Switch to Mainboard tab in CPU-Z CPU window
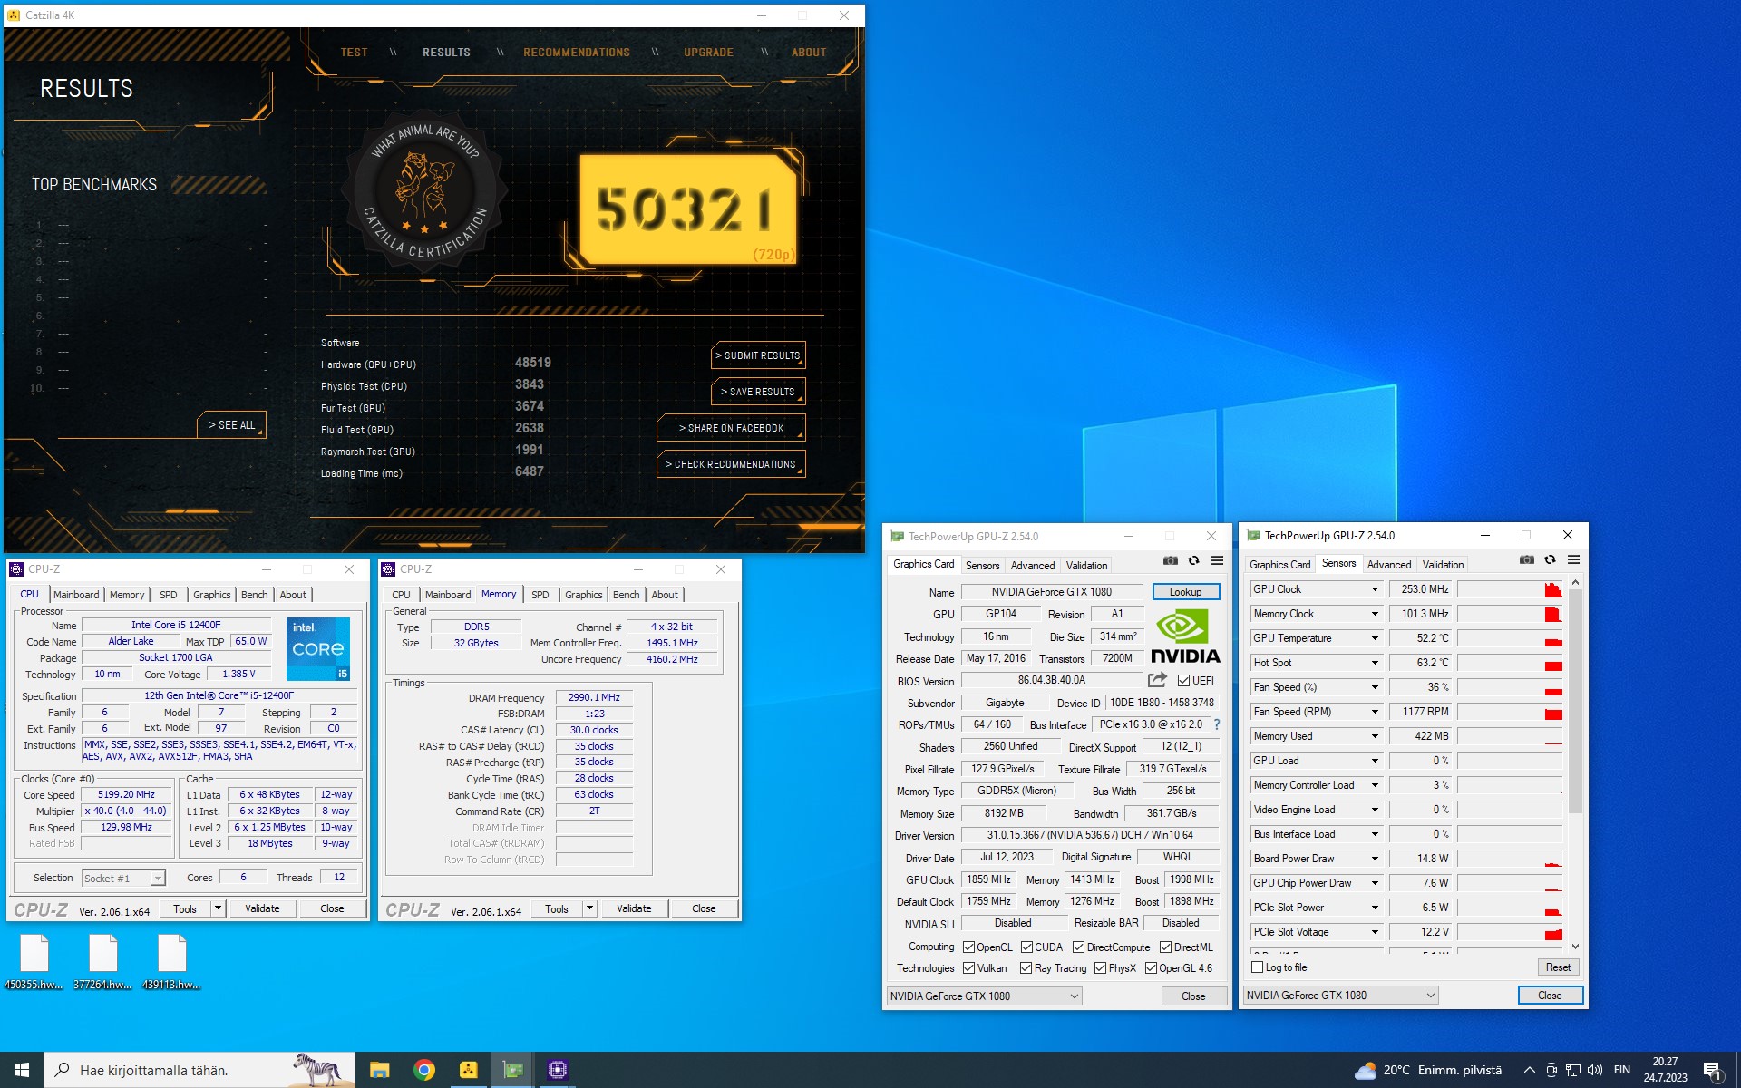Viewport: 1741px width, 1088px height. pyautogui.click(x=76, y=595)
